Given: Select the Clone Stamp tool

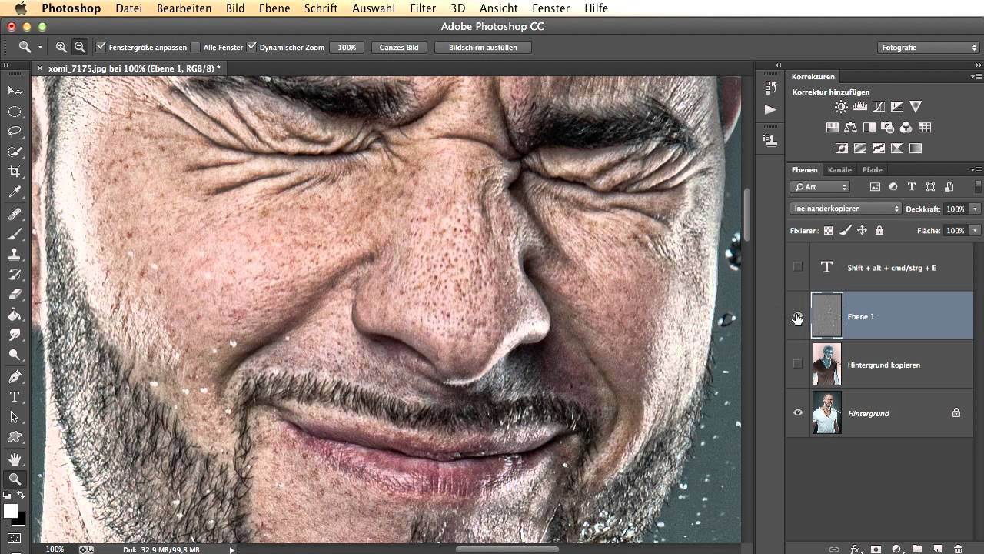Looking at the screenshot, I should coord(14,254).
